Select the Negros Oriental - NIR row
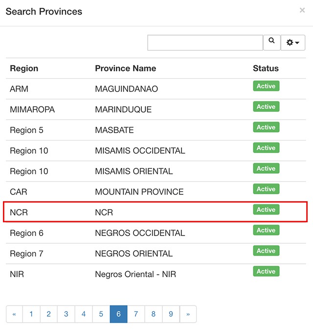This screenshot has width=313, height=330. pyautogui.click(x=156, y=274)
